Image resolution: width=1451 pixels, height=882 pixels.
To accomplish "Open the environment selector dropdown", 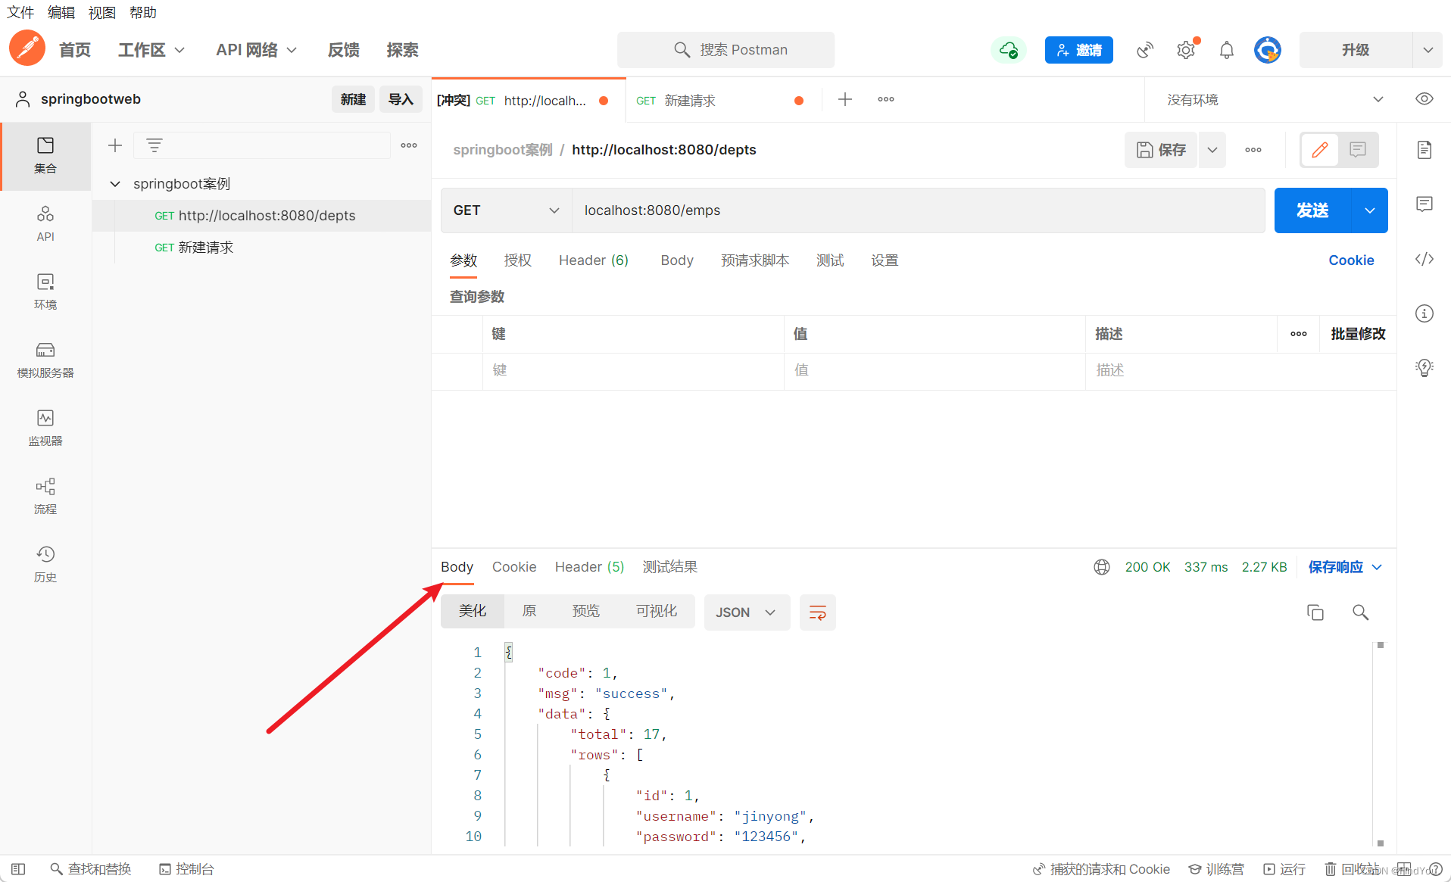I will [x=1274, y=100].
